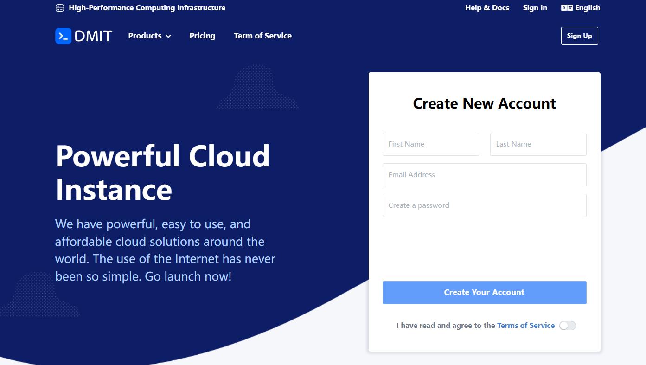646x365 pixels.
Task: Click into the Email Address field
Action: click(x=484, y=175)
